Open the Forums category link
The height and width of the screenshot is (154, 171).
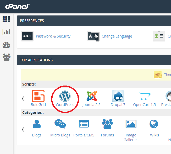click(x=107, y=135)
